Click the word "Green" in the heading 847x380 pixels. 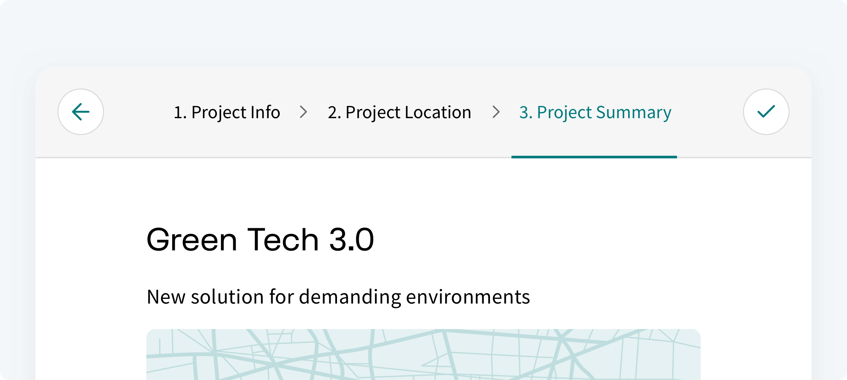click(192, 240)
